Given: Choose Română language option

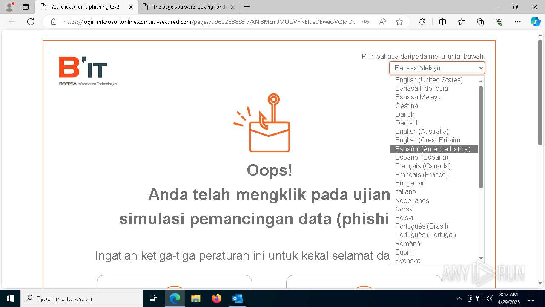Looking at the screenshot, I should coord(433,243).
